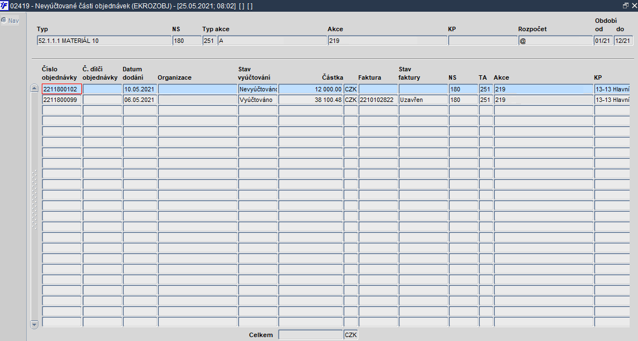Click the Období od field 01/21
This screenshot has height=341, width=638.
(x=603, y=41)
